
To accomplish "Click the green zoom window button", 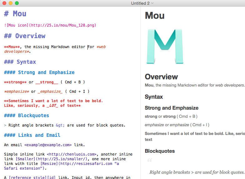I will [x=17, y=3].
